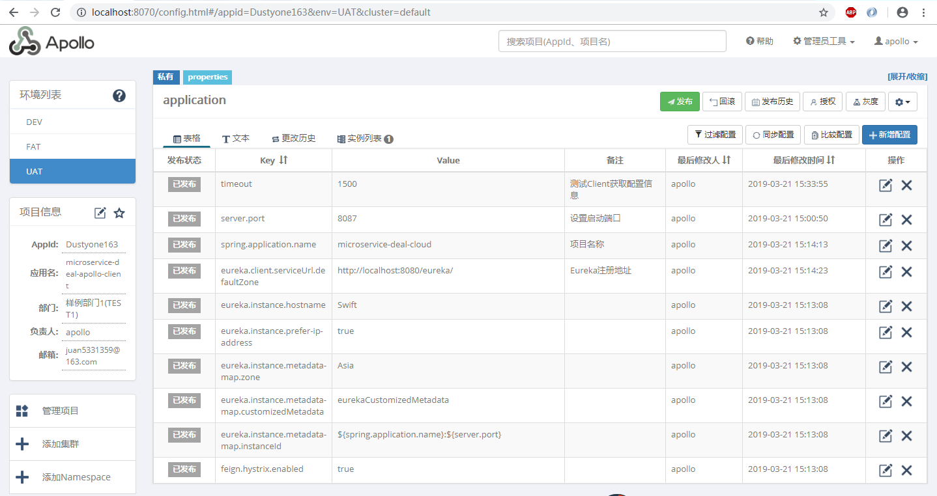Viewport: 937px width, 496px height.
Task: Click the 私有 namespace tag
Action: click(166, 77)
